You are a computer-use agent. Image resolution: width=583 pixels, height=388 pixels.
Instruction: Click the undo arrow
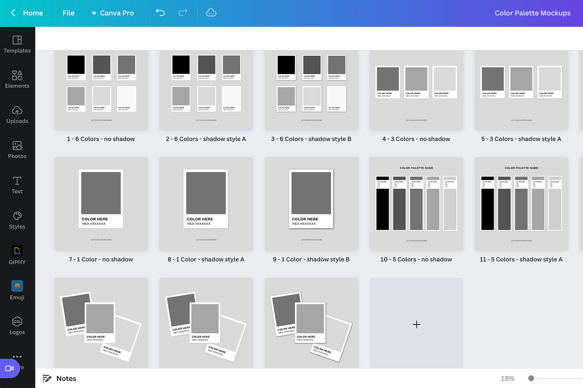pos(160,13)
